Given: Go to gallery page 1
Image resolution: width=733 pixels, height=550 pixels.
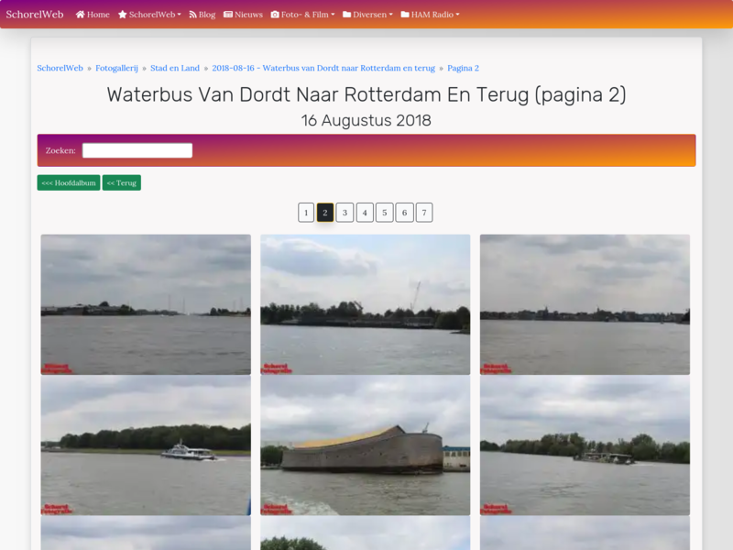Looking at the screenshot, I should (306, 213).
